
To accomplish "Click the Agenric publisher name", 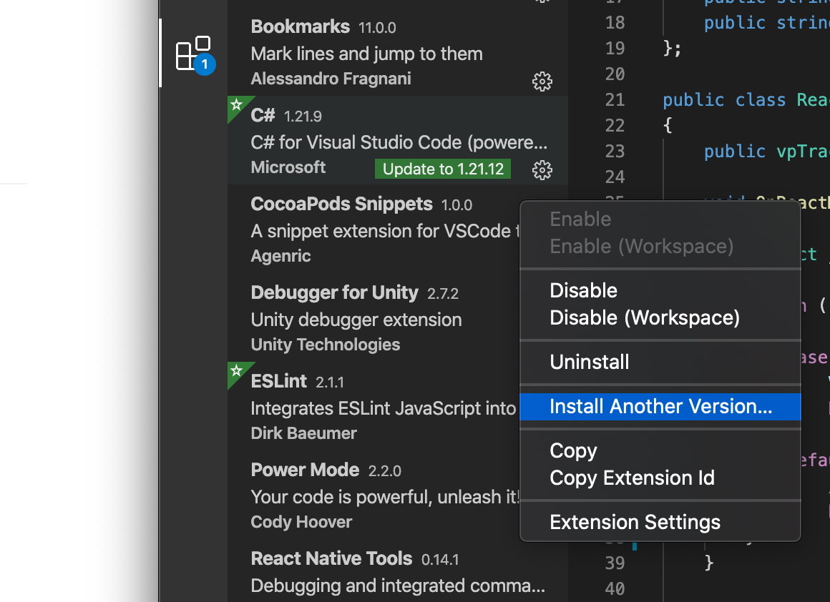I will 280,256.
